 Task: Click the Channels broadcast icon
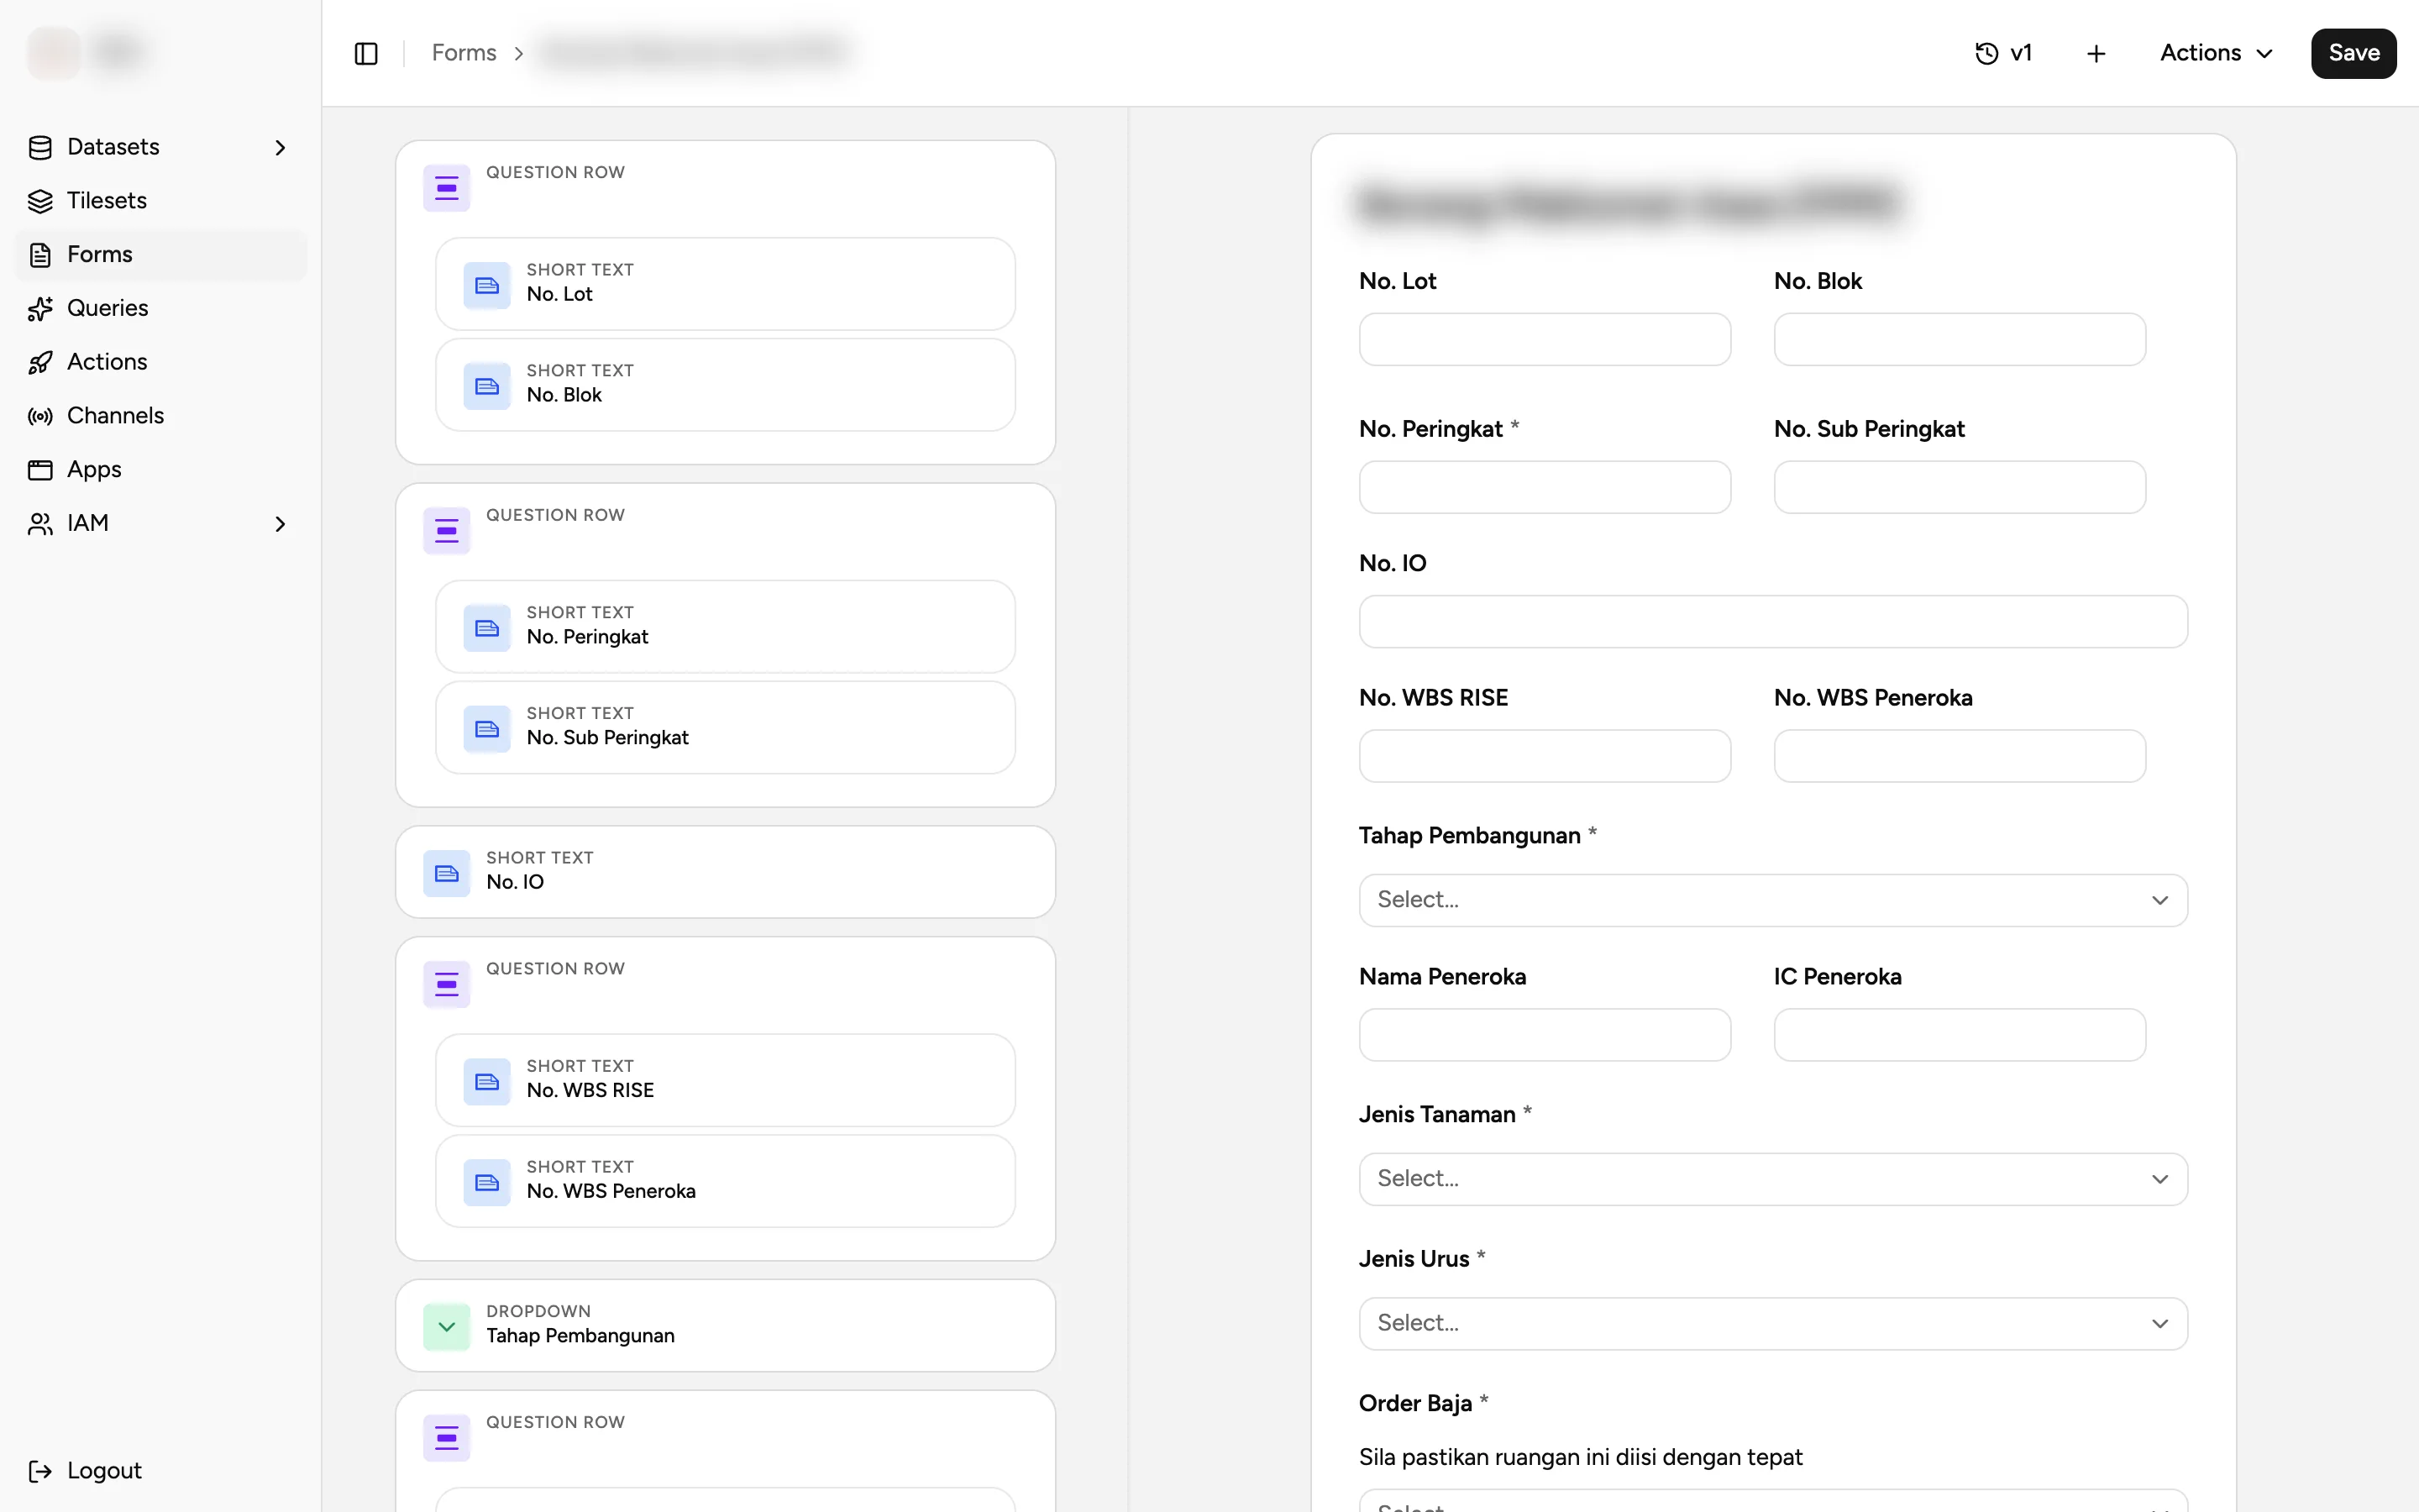(x=40, y=416)
